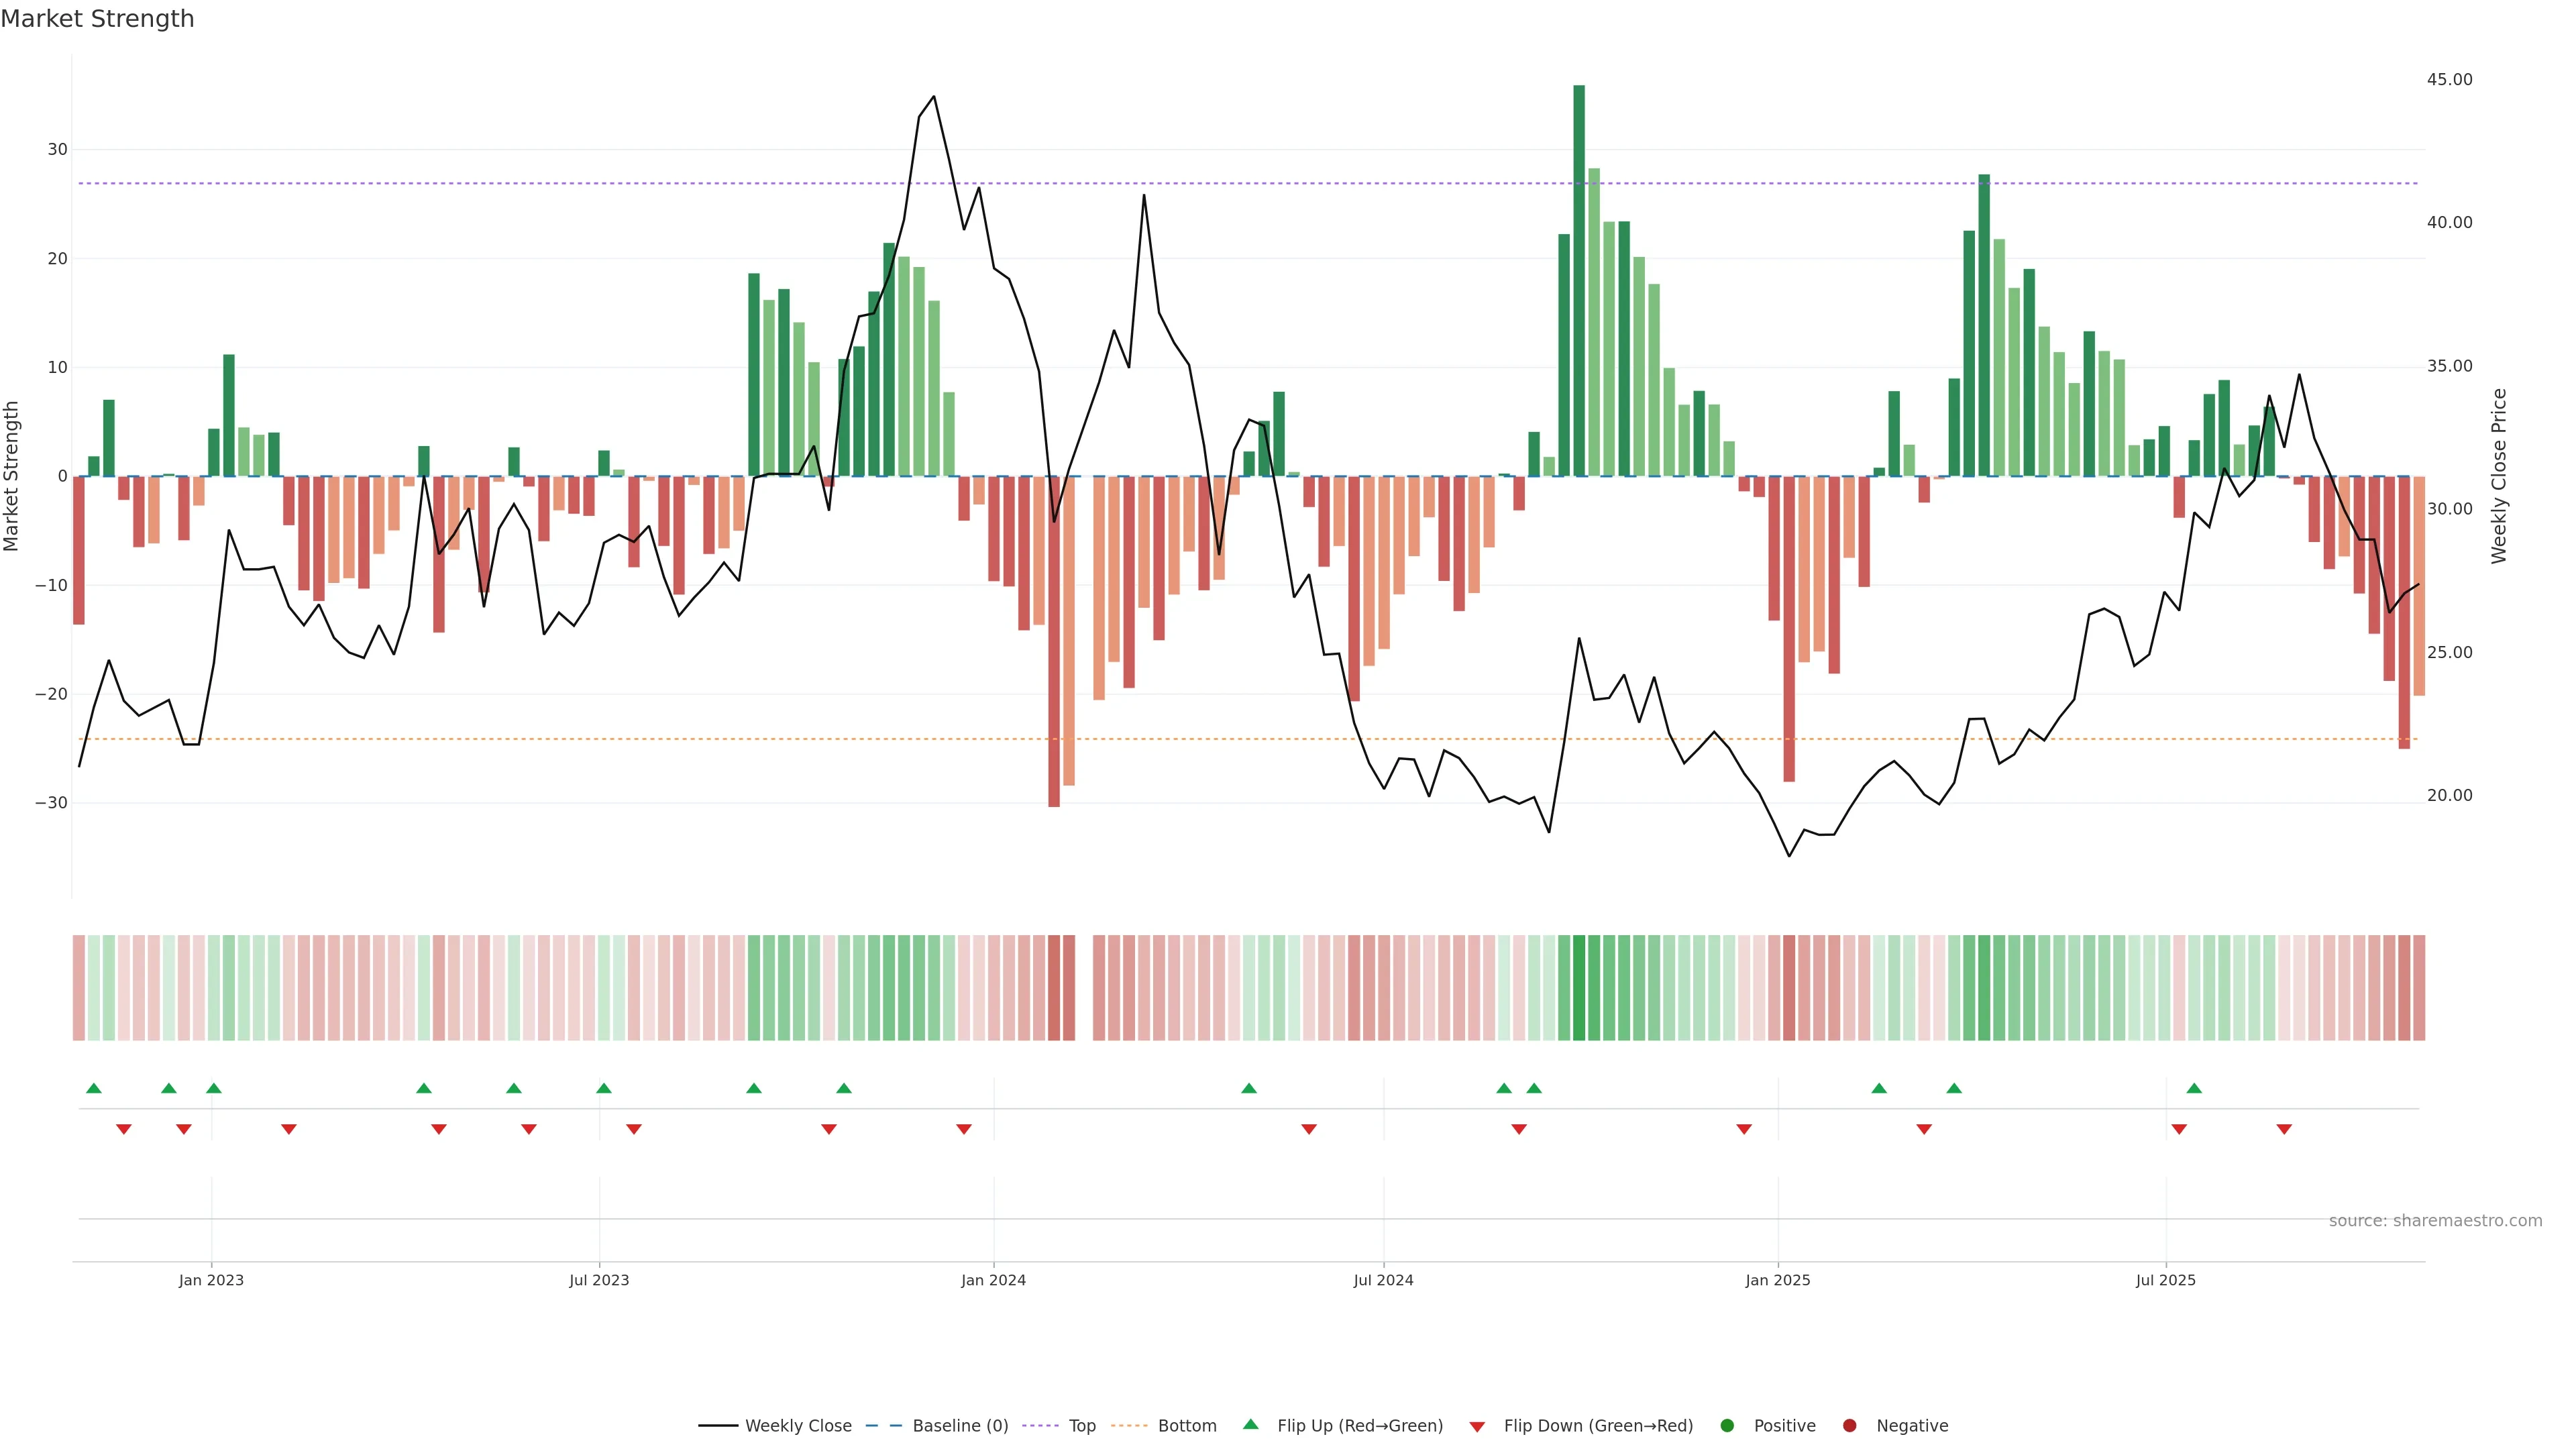
Task: Click the tallest dark green strength bar
Action: click(1579, 280)
